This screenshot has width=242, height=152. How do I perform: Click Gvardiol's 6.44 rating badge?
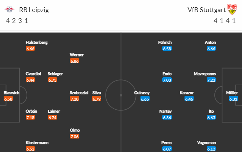coord(31,80)
